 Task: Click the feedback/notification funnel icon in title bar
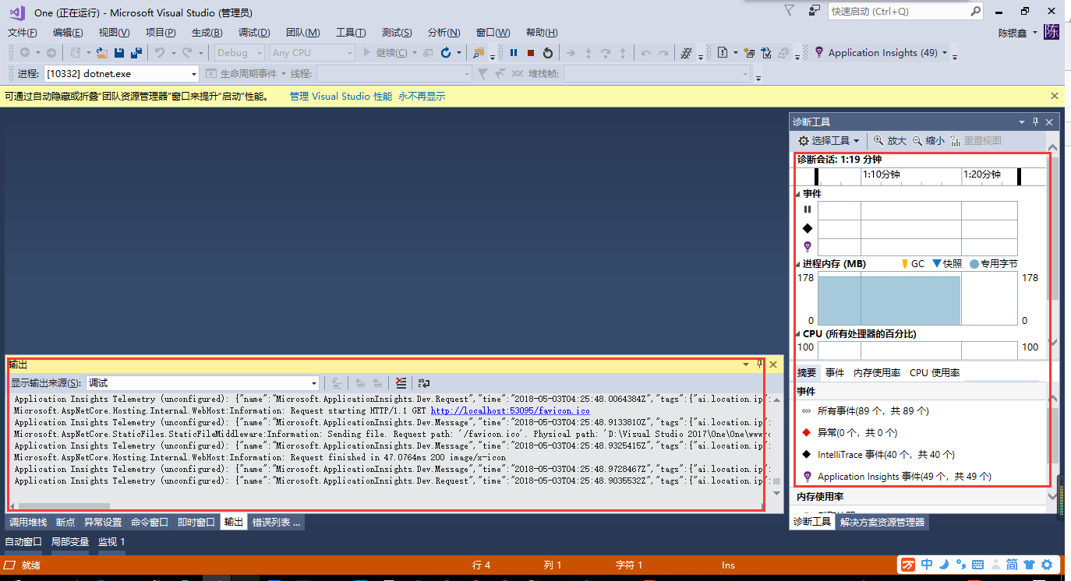[x=790, y=11]
